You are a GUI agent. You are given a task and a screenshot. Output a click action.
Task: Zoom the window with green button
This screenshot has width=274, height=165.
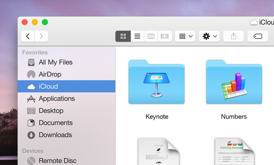click(45, 22)
